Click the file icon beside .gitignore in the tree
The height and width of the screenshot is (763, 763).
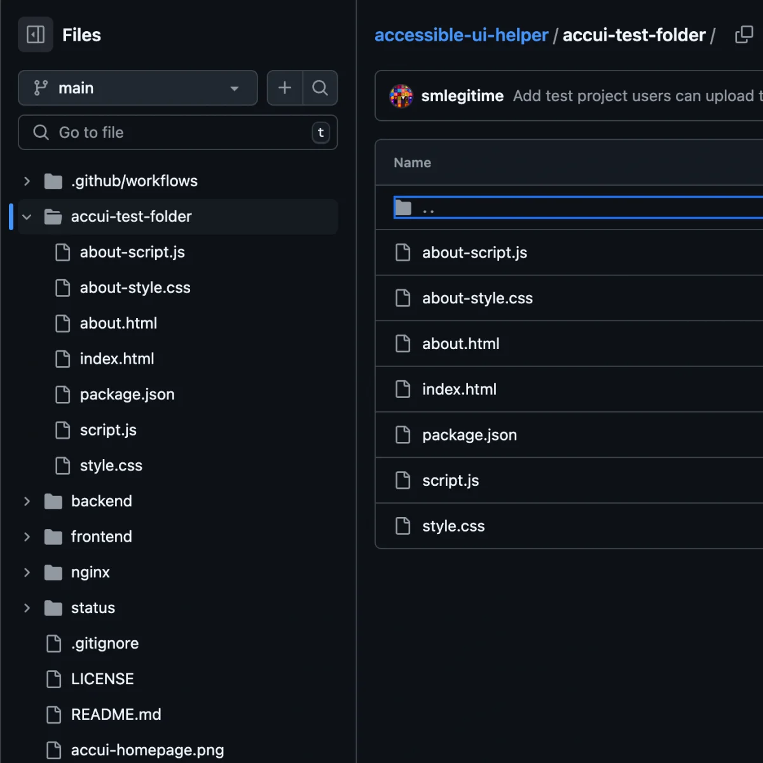[54, 643]
